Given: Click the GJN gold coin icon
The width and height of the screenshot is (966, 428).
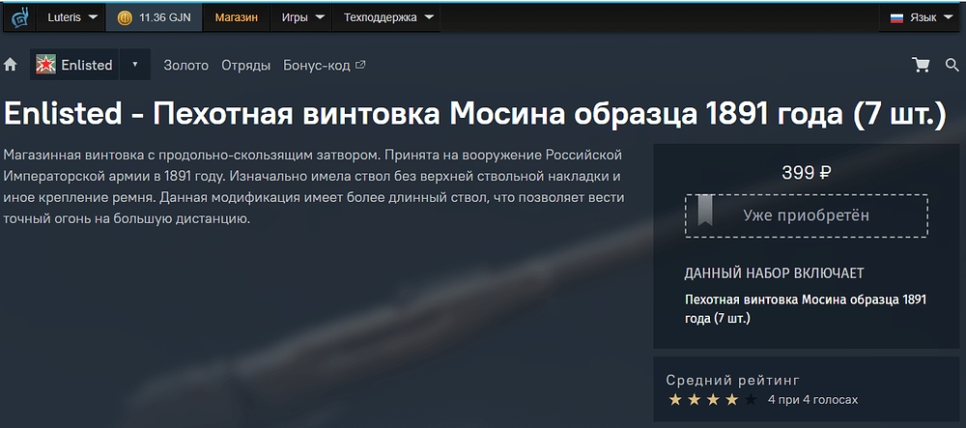Looking at the screenshot, I should tap(125, 17).
